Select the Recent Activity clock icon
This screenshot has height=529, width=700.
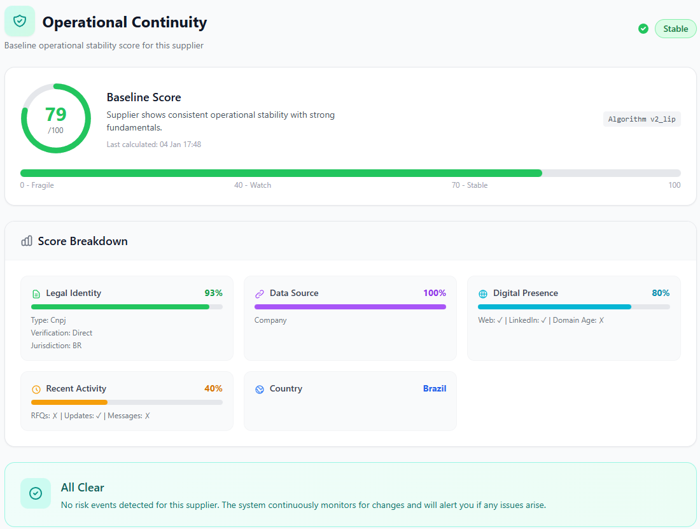point(35,388)
